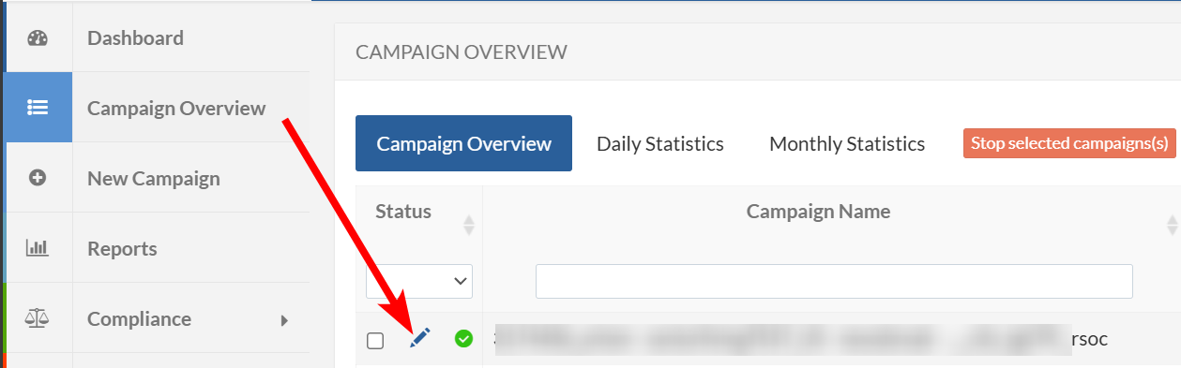Open Dashboard from the sidebar
Screen dimensions: 1181x368
[x=135, y=38]
